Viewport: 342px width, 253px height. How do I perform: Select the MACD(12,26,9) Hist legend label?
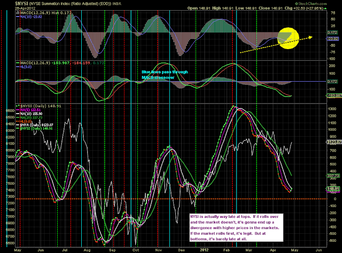pyautogui.click(x=44, y=13)
